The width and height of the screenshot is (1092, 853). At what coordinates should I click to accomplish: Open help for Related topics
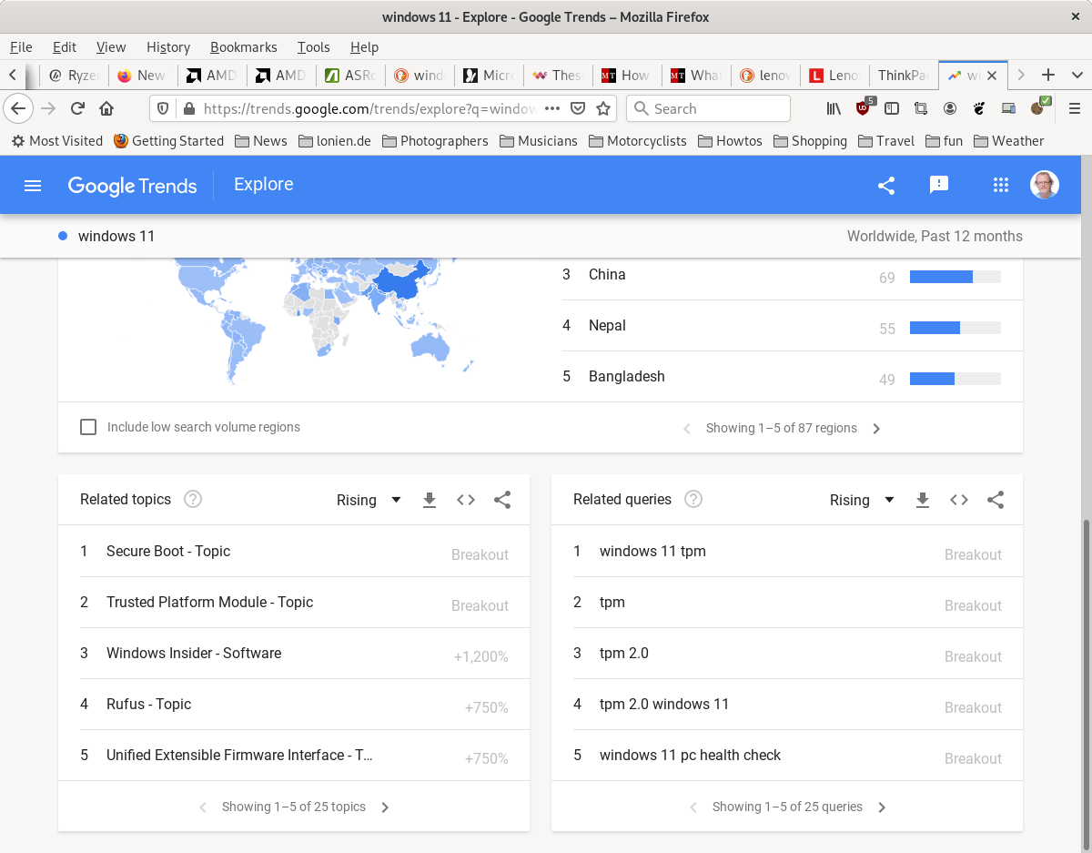click(x=193, y=499)
